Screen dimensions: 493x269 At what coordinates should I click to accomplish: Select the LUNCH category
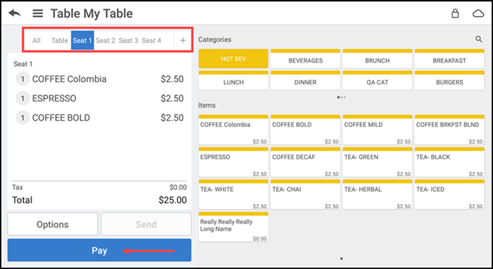pos(233,80)
